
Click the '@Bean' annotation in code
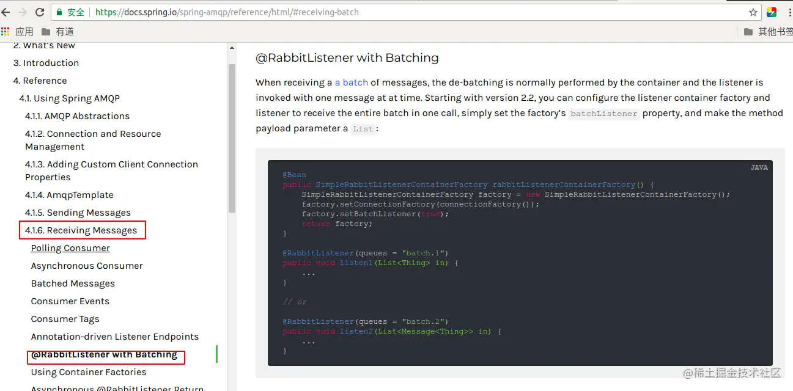tap(294, 175)
